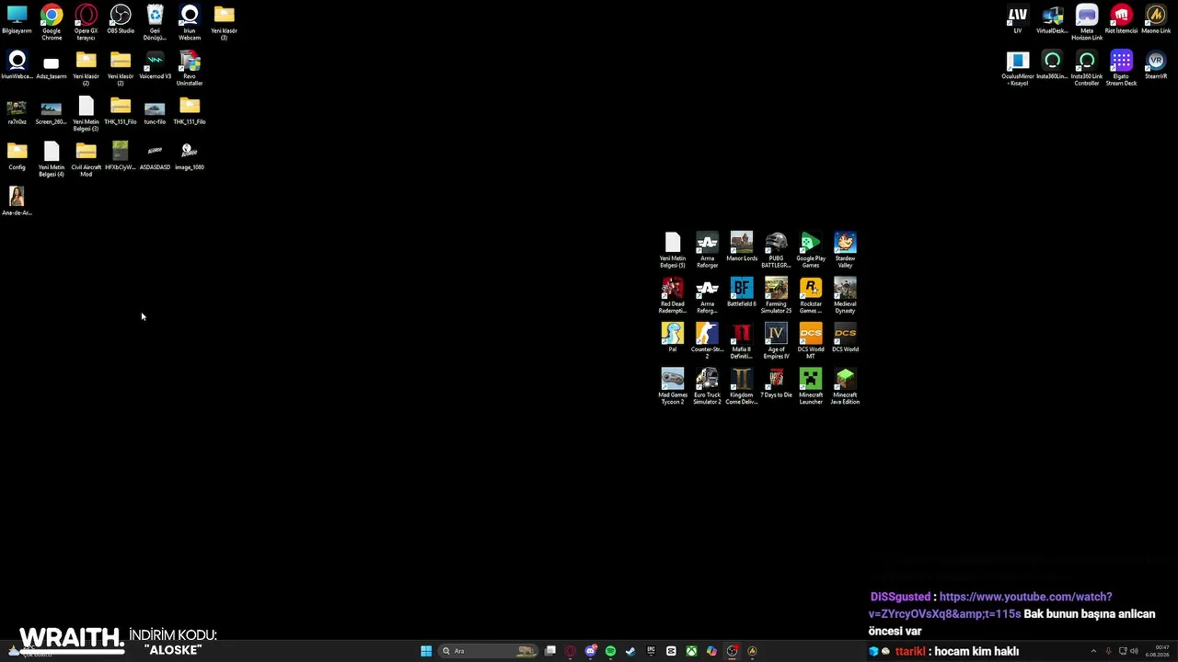Select the Screen_260... image file

pyautogui.click(x=52, y=111)
